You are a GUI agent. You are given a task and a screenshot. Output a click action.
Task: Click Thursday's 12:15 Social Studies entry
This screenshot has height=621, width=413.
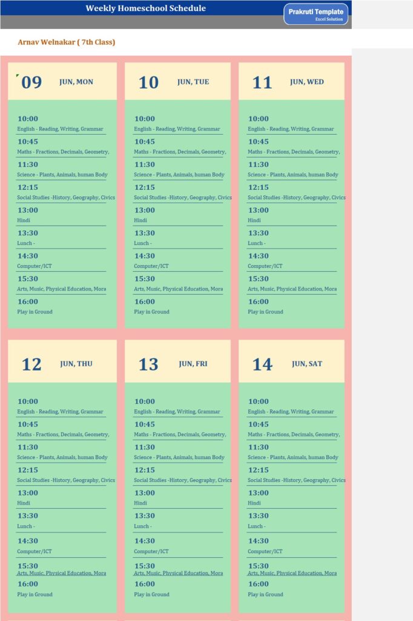[x=65, y=480]
